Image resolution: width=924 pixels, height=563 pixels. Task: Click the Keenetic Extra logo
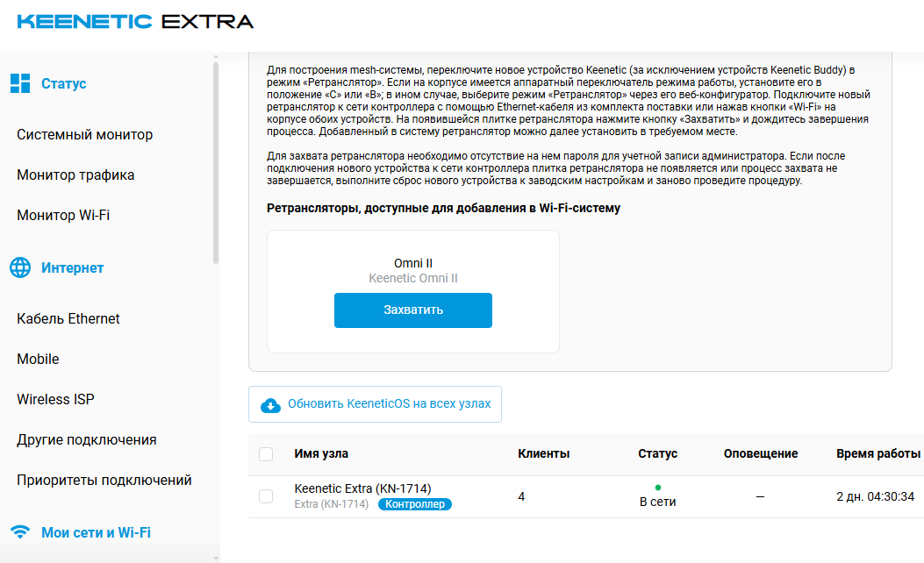click(x=135, y=22)
